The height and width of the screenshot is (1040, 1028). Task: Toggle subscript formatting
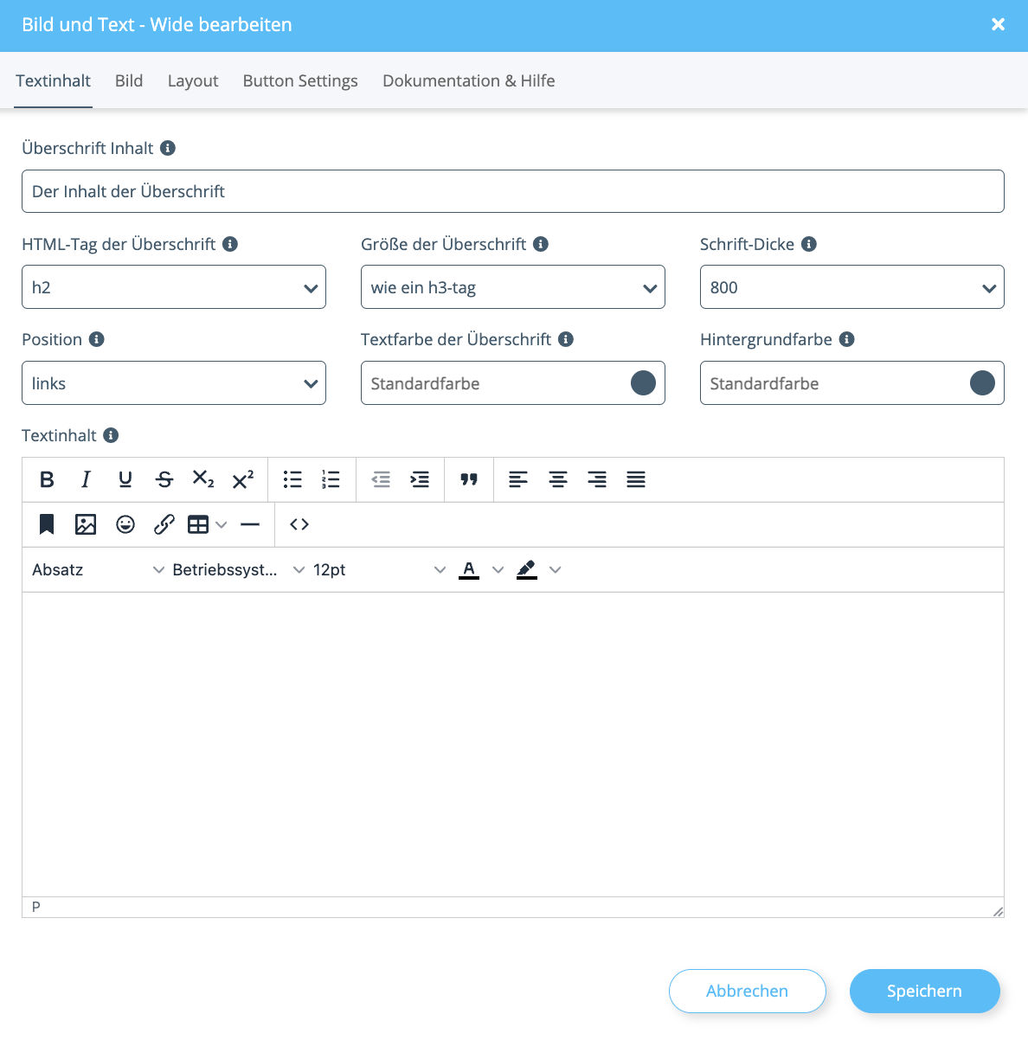(203, 479)
